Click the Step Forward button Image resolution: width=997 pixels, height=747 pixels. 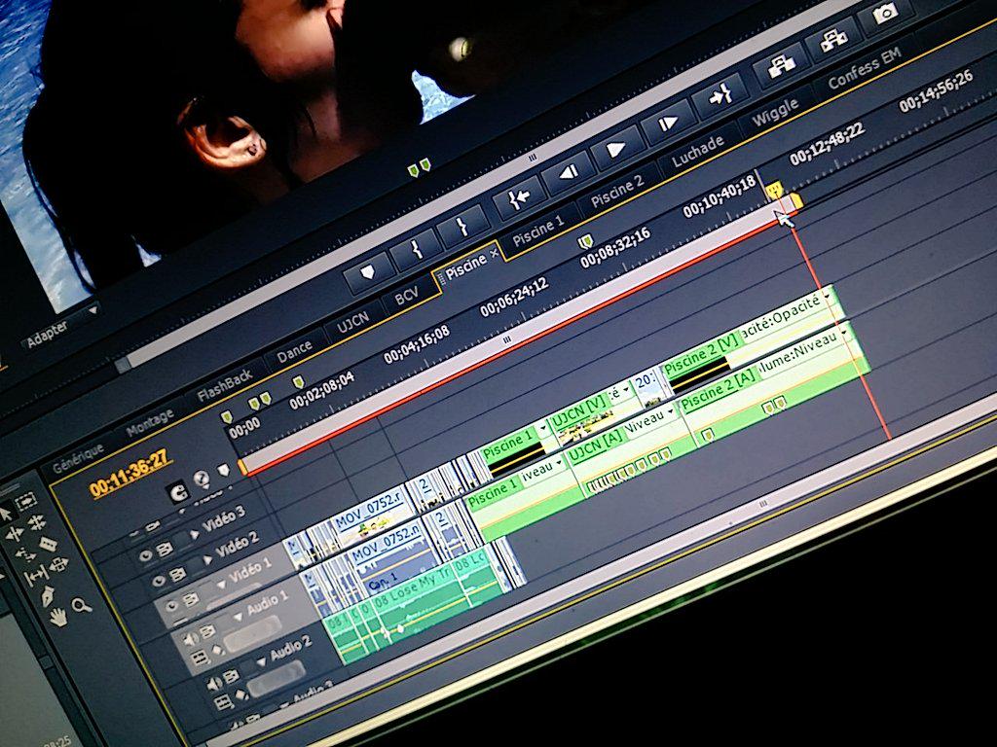668,123
